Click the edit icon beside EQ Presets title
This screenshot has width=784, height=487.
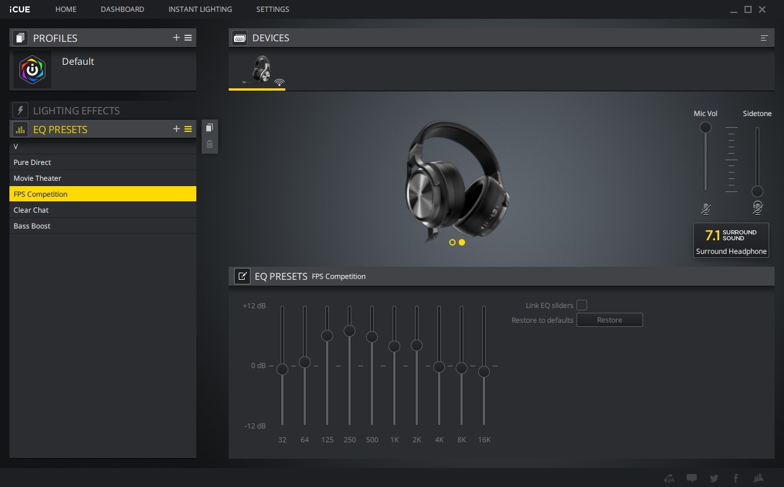pyautogui.click(x=242, y=276)
